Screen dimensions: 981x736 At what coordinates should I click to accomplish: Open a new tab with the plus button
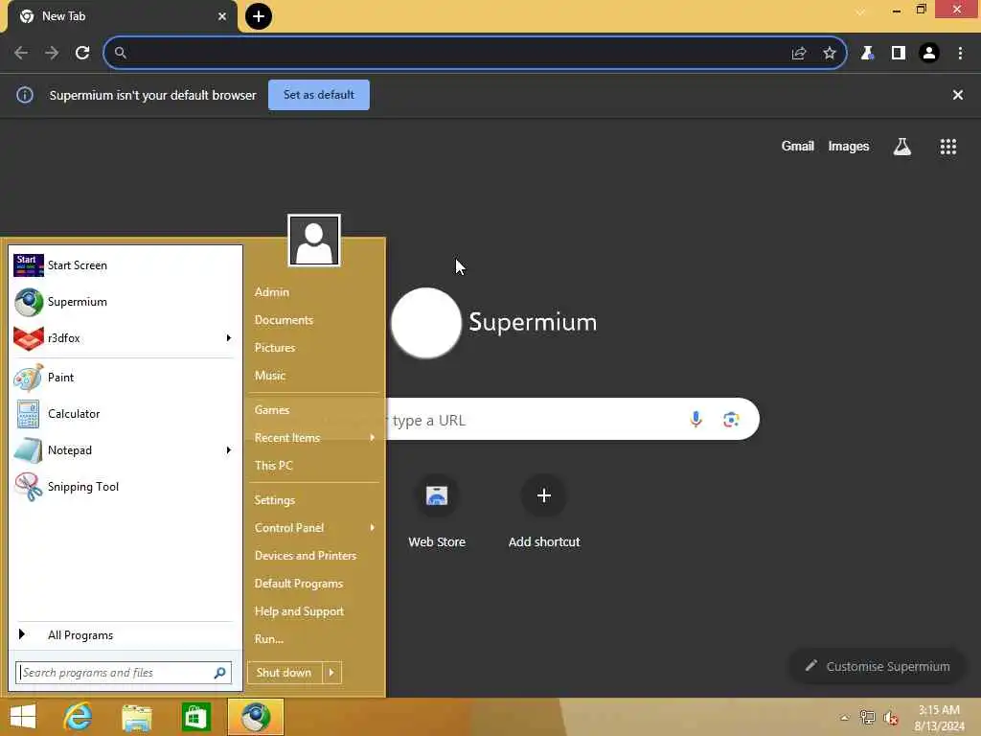click(x=259, y=16)
